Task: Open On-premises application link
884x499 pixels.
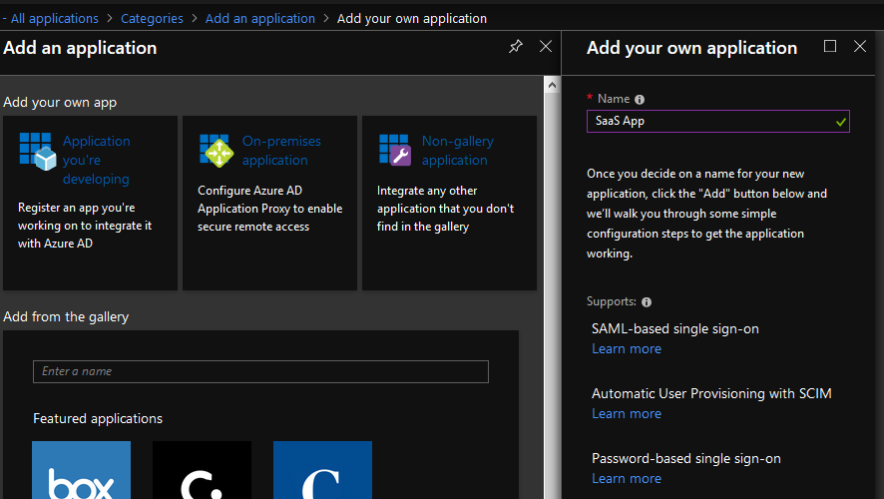Action: tap(281, 151)
